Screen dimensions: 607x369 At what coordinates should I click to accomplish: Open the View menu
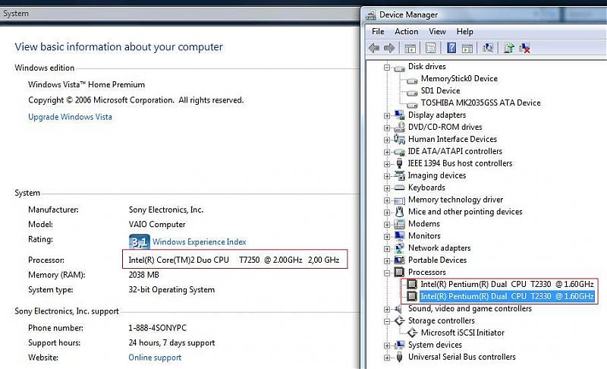437,32
